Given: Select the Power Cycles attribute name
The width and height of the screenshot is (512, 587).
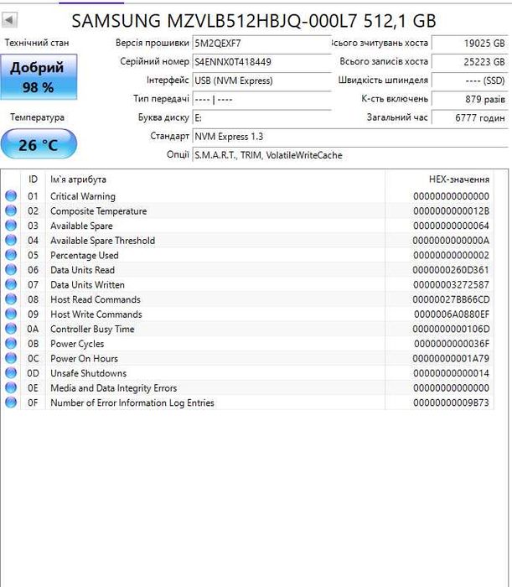Looking at the screenshot, I should [77, 344].
